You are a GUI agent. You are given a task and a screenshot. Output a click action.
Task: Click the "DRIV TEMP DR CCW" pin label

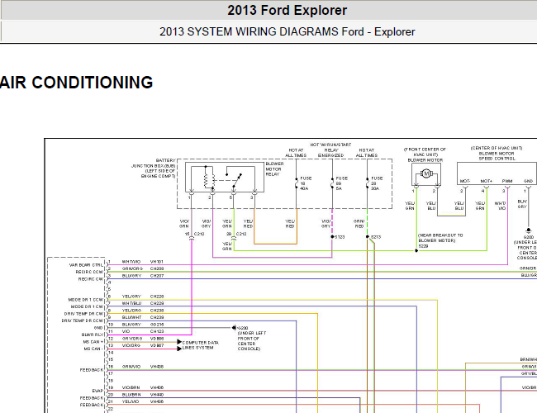tap(82, 320)
